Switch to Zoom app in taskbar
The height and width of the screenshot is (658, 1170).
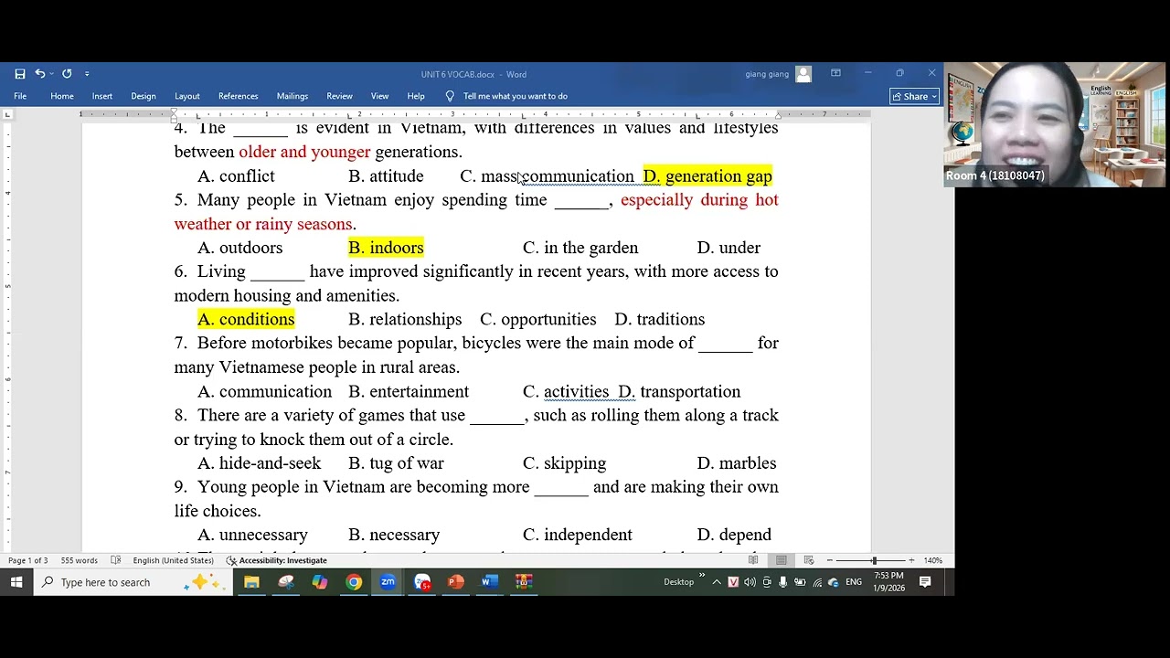point(388,582)
